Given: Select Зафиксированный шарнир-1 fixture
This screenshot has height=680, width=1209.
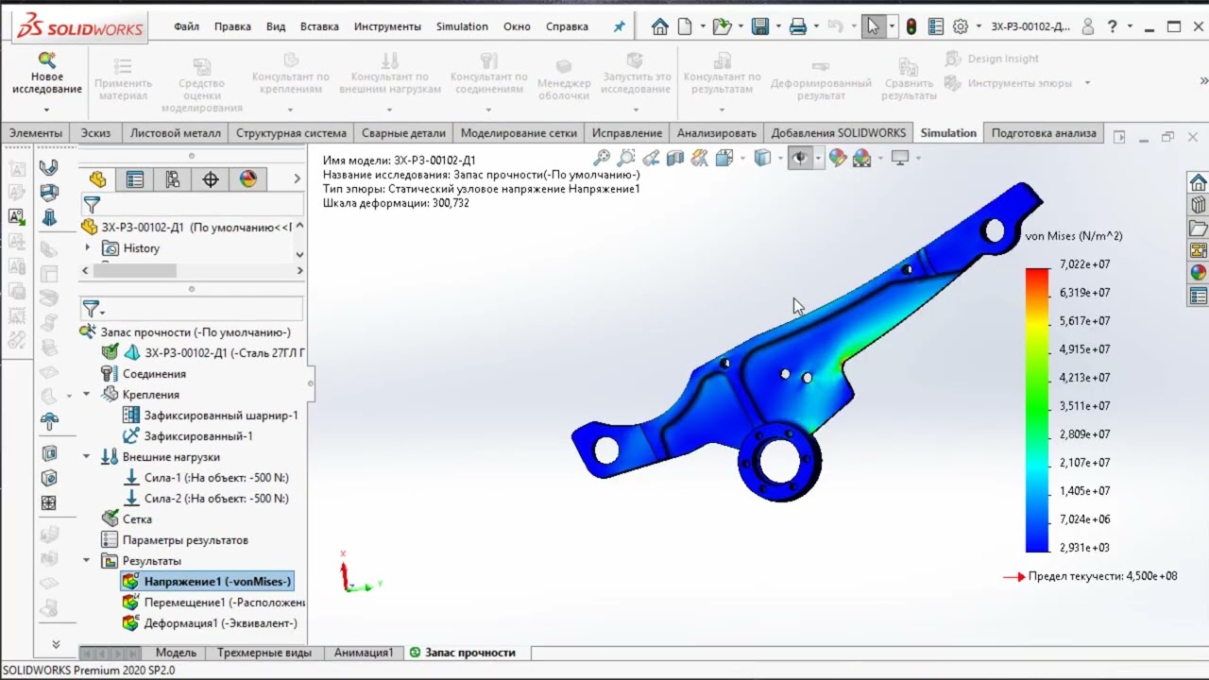Looking at the screenshot, I should [211, 416].
